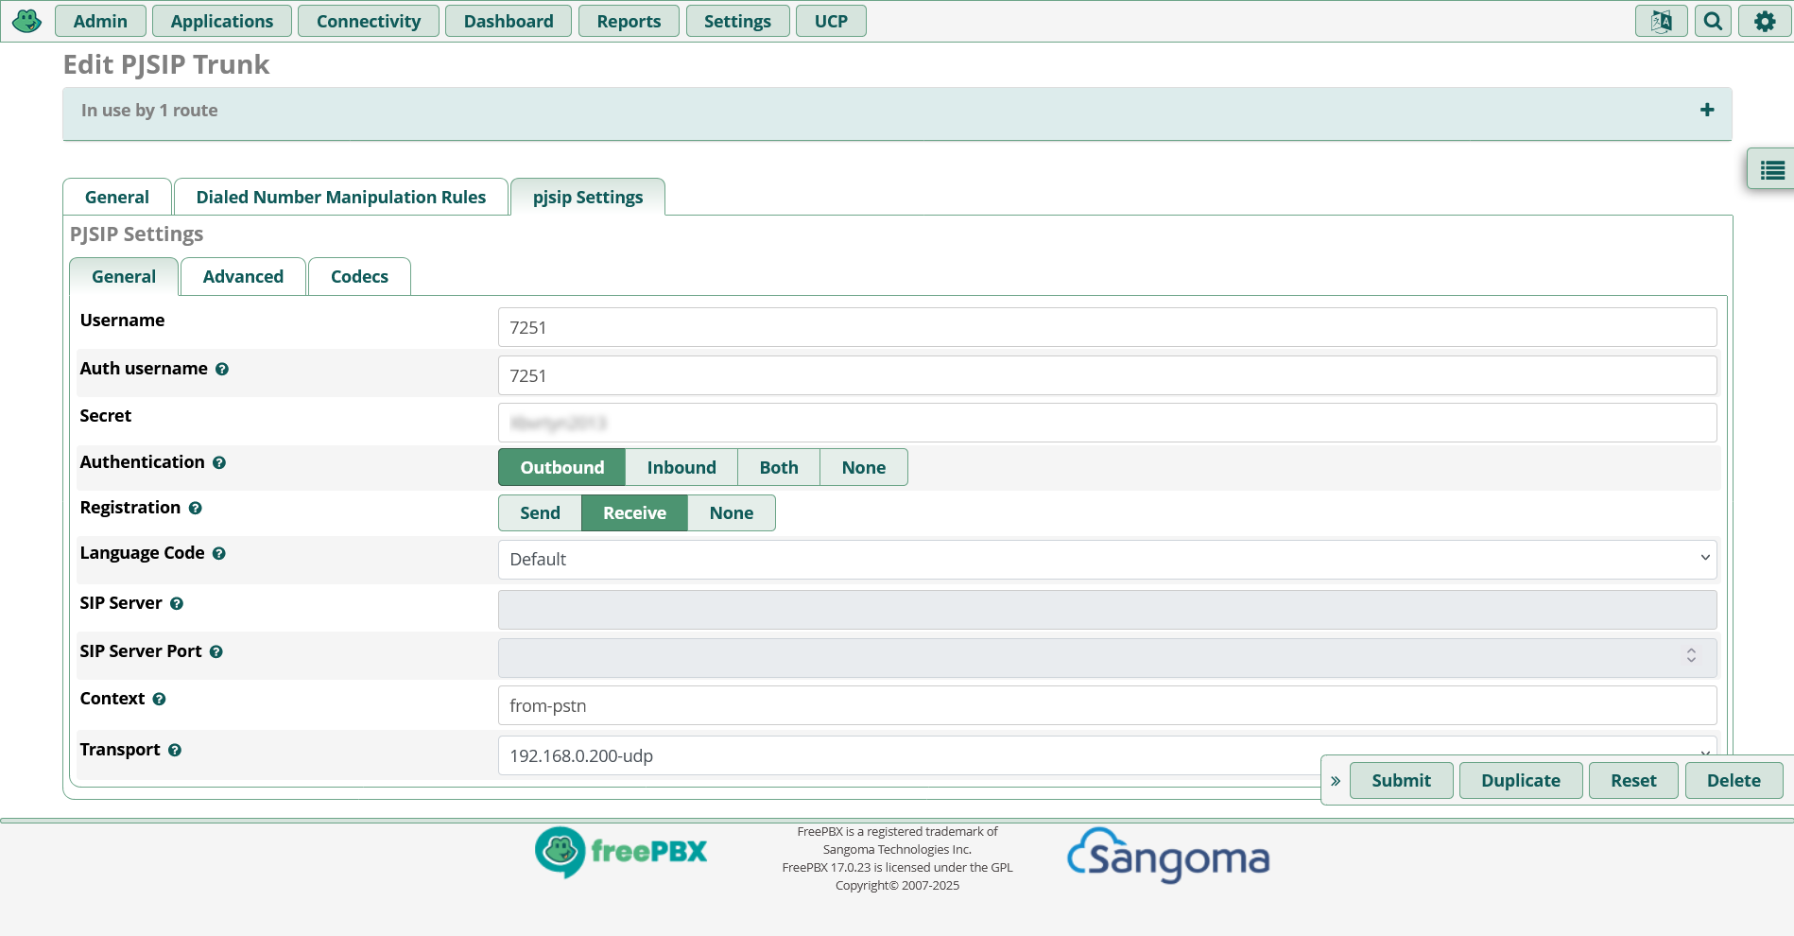
Task: Open the floating list menu icon
Action: [1771, 170]
